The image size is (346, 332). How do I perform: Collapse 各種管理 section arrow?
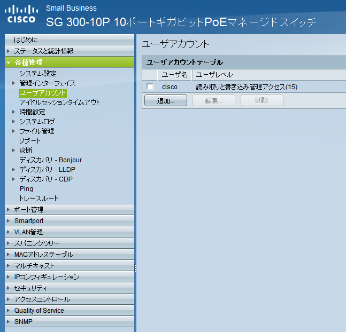9,62
